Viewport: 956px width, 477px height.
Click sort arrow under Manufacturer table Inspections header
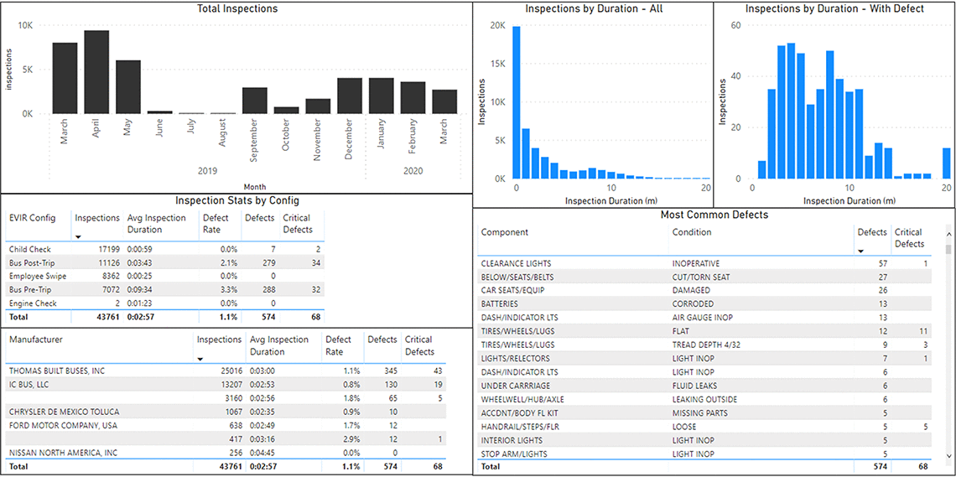(200, 358)
